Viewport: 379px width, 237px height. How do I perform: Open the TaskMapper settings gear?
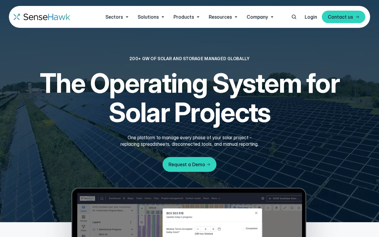[263, 198]
